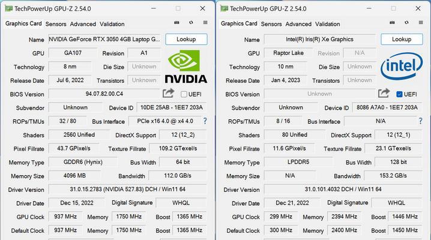This screenshot has width=431, height=240.
Task: Toggle the UEFI checkbox in Intel window
Action: point(399,94)
